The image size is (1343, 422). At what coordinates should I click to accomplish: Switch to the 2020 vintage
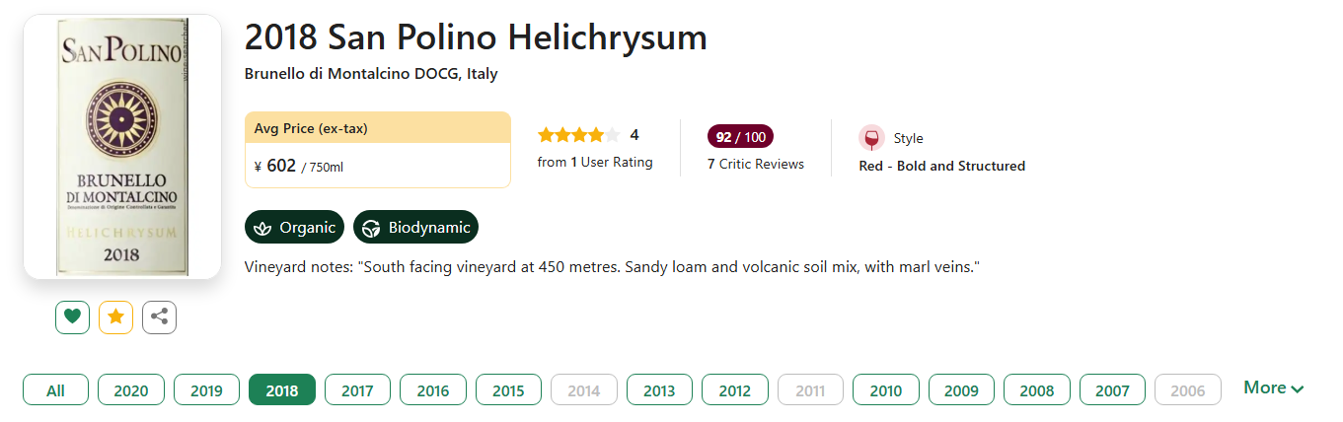tap(131, 390)
